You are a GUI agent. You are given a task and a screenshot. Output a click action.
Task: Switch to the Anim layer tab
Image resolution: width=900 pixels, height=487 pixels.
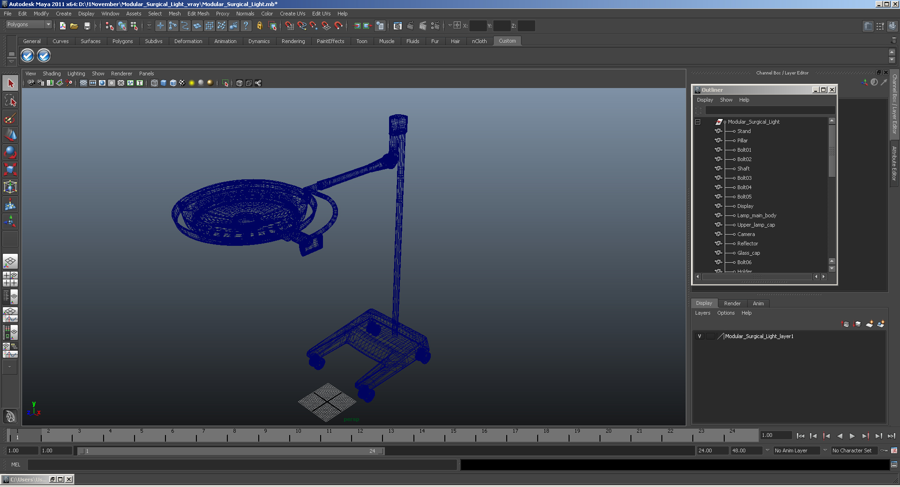click(x=758, y=303)
